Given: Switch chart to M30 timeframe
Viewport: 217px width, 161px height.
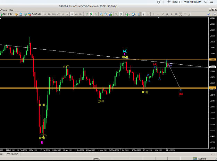Looking at the screenshot, I should point(58,14).
